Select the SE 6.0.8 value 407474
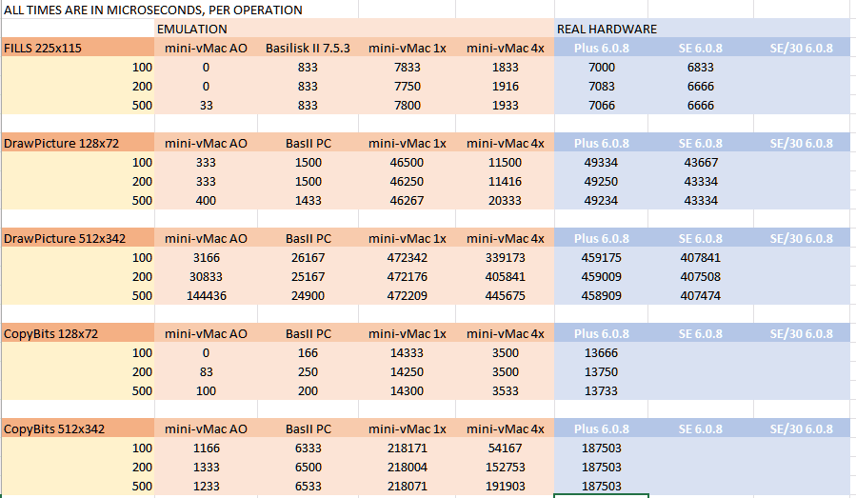This screenshot has width=856, height=498. tap(701, 296)
